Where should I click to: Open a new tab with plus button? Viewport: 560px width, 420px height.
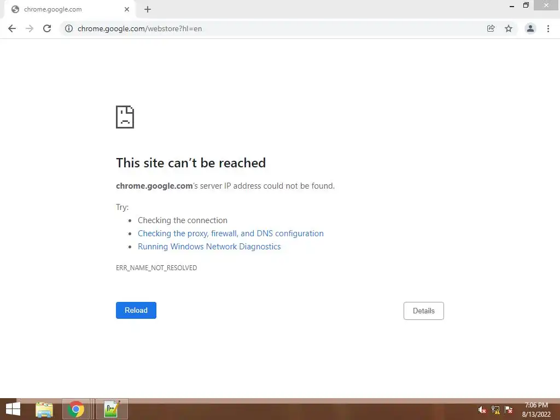[x=148, y=9]
